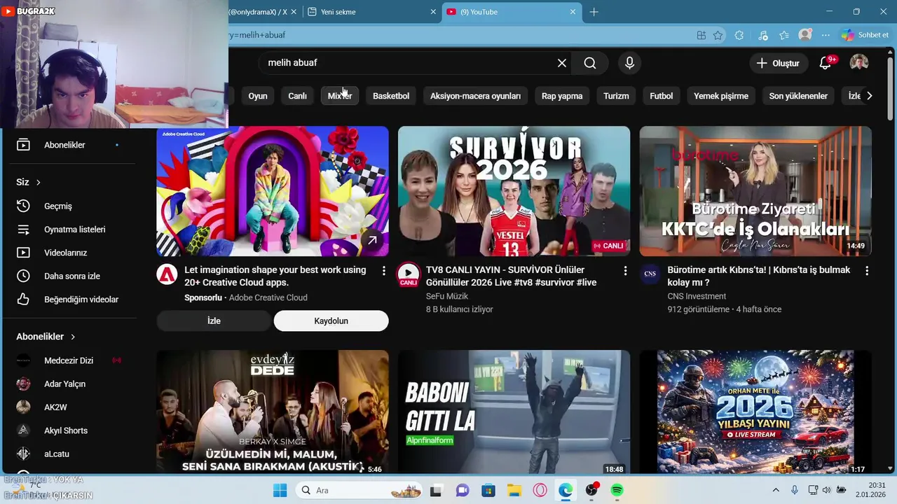
Task: Open options menu for Bürotime video
Action: (867, 270)
